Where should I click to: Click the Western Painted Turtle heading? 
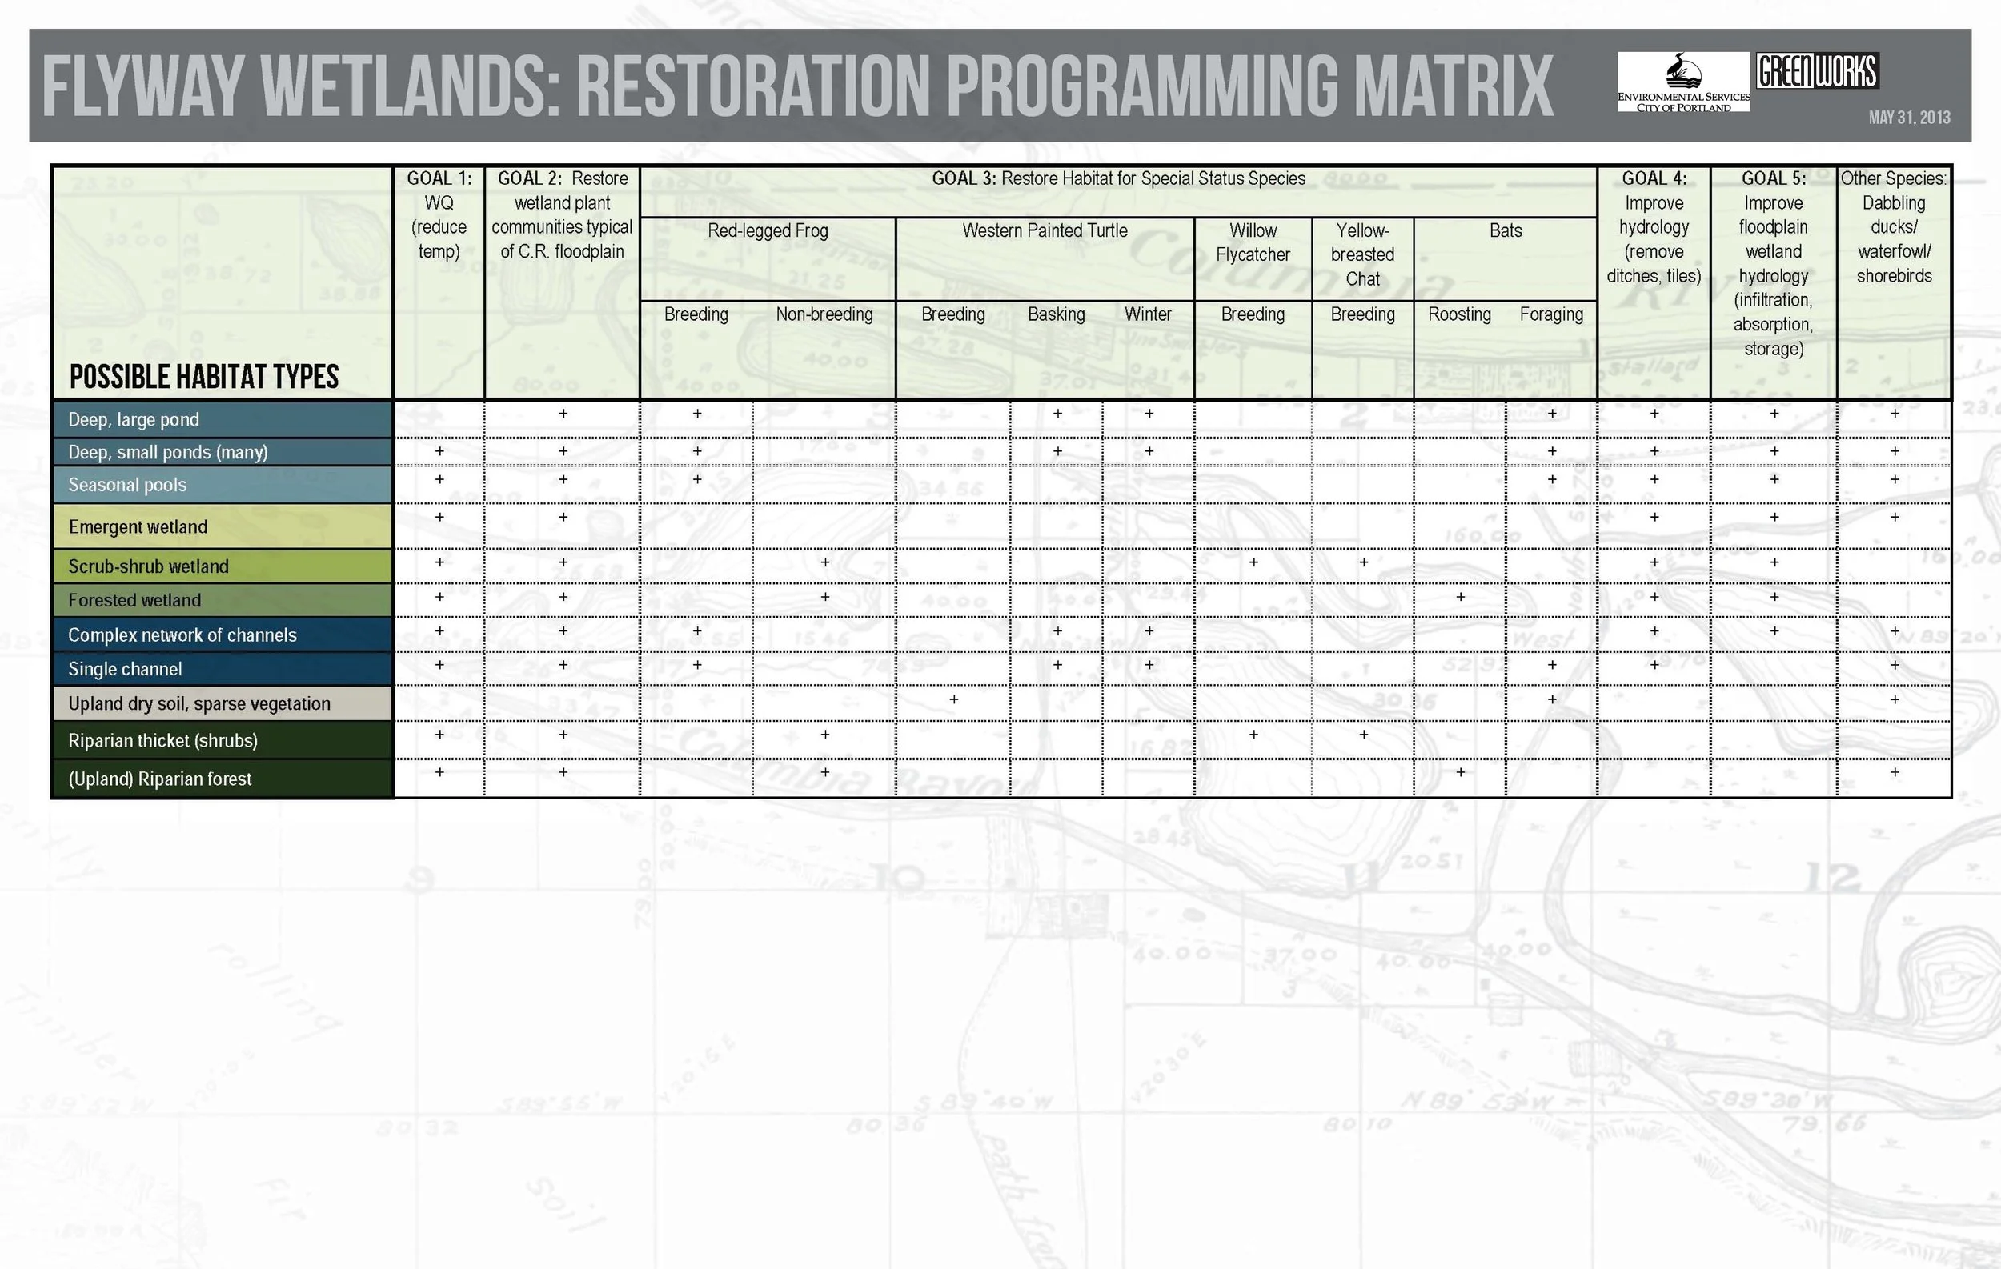1045,231
